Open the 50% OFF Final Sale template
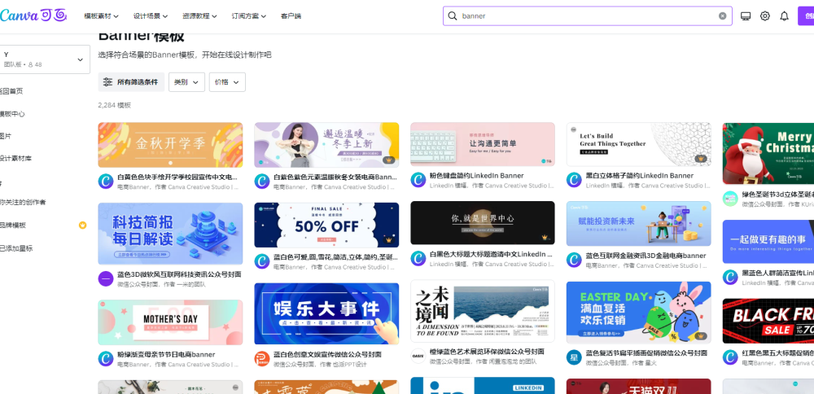Screen dimensions: 814x394 (326, 225)
